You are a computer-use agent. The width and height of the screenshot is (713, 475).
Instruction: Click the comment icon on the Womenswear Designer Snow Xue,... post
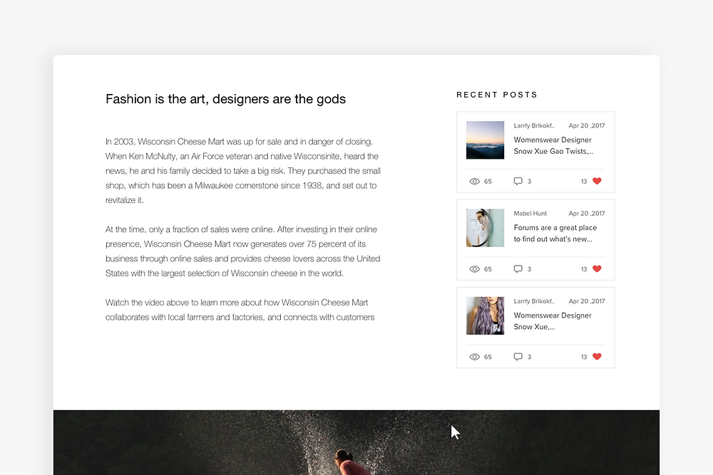tap(518, 357)
